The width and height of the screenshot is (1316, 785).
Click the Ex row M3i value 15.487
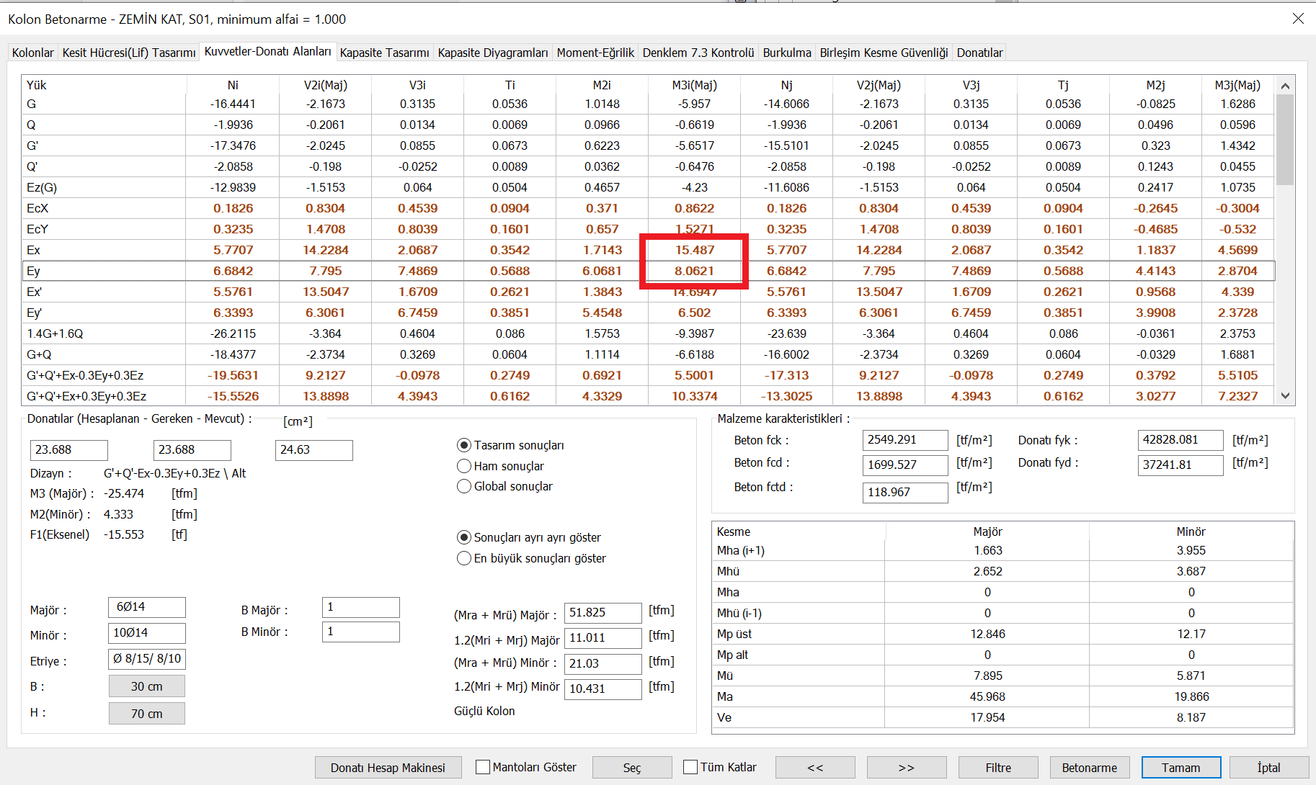(695, 250)
